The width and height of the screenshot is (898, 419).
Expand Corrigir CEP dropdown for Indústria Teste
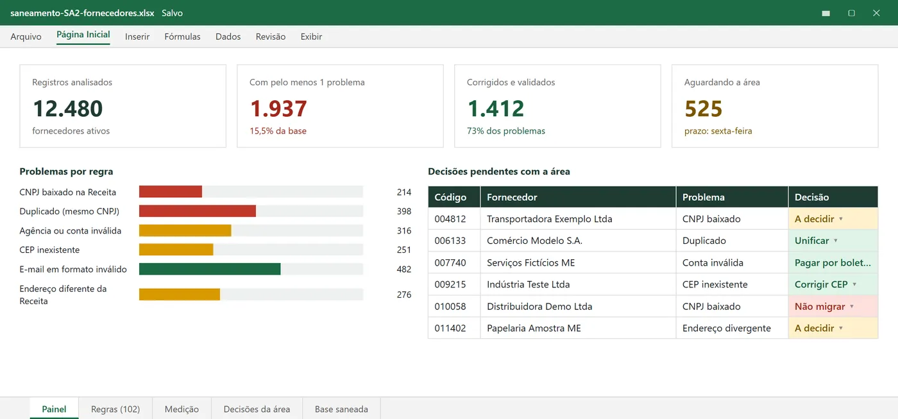(833, 284)
